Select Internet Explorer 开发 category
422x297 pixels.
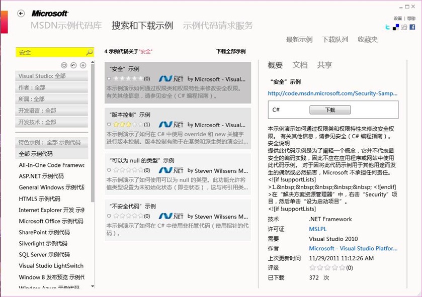tap(52, 210)
